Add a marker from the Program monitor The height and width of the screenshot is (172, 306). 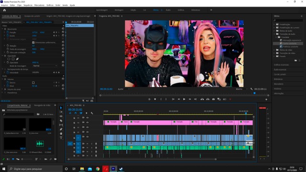pyautogui.click(x=155, y=99)
